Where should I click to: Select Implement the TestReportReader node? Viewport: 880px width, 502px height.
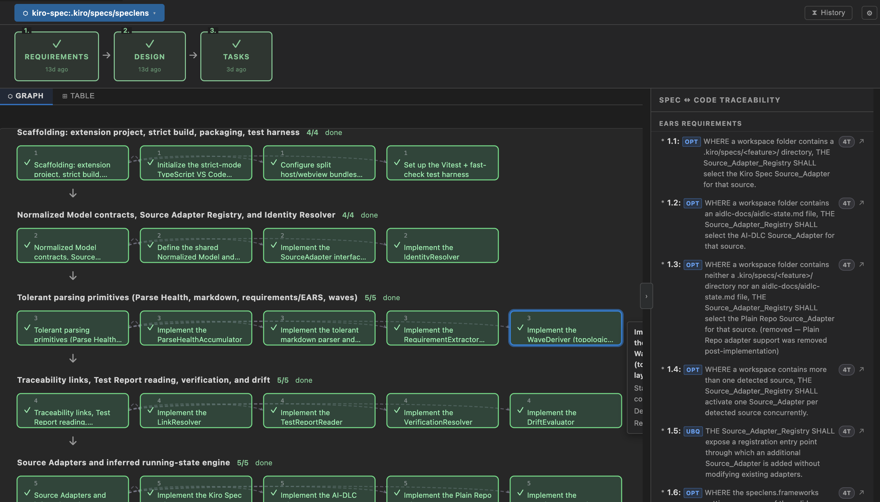(319, 411)
